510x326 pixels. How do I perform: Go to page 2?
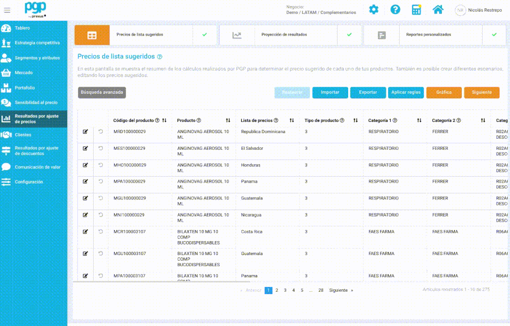coord(277,290)
